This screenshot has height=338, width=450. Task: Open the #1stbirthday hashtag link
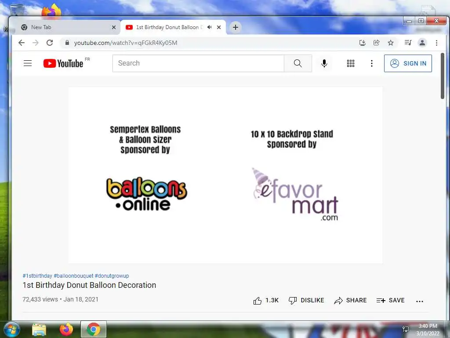[37, 276]
